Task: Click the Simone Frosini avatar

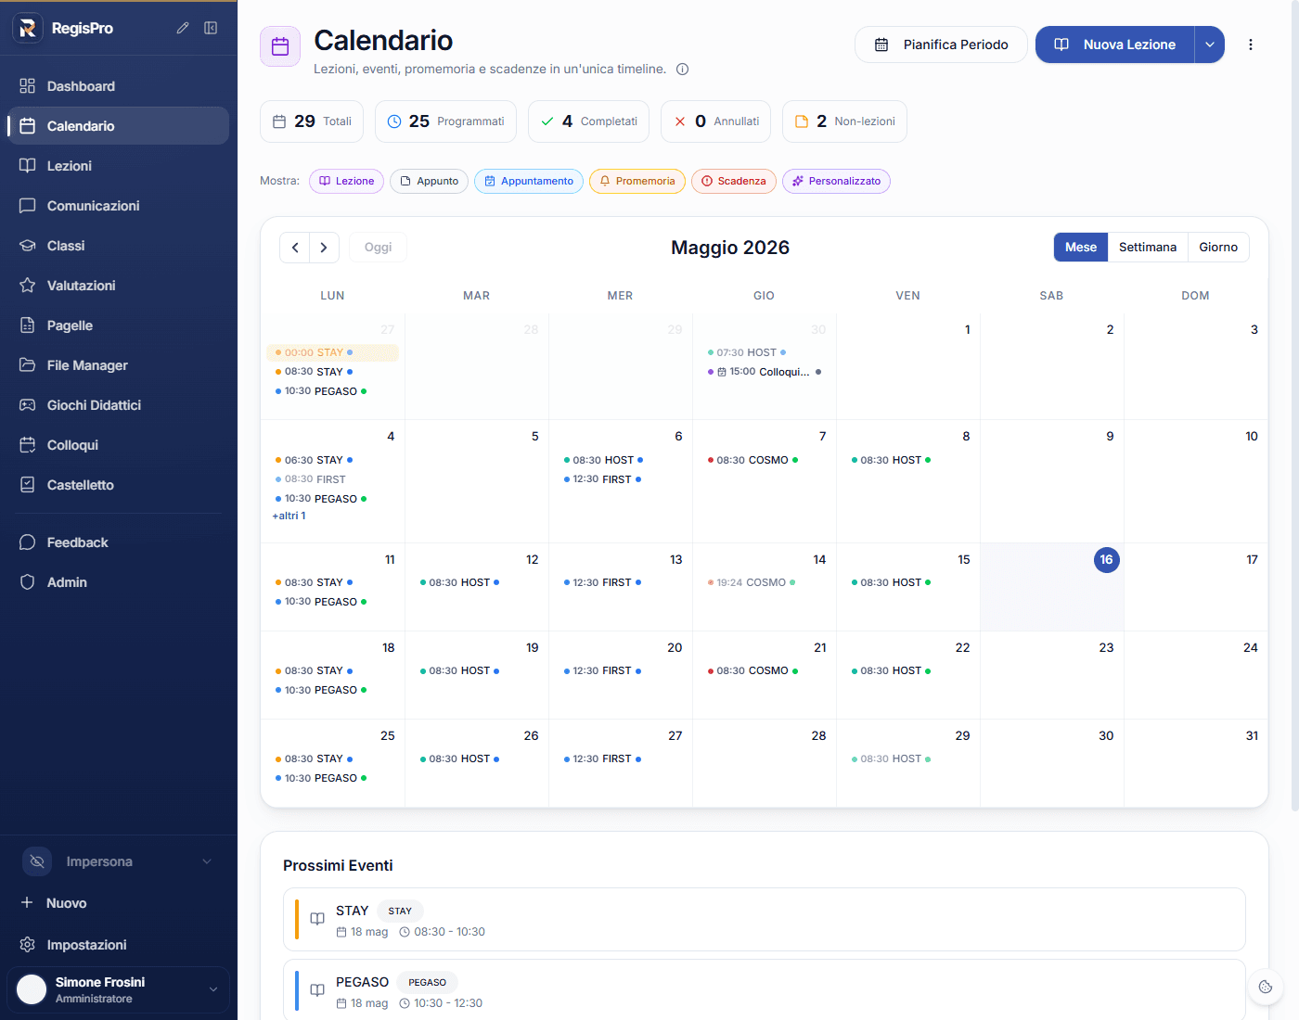Action: [32, 989]
